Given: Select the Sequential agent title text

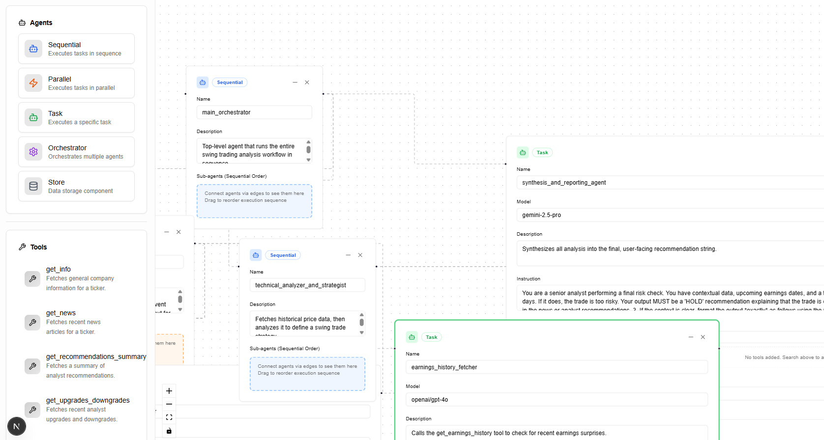Looking at the screenshot, I should 64,45.
